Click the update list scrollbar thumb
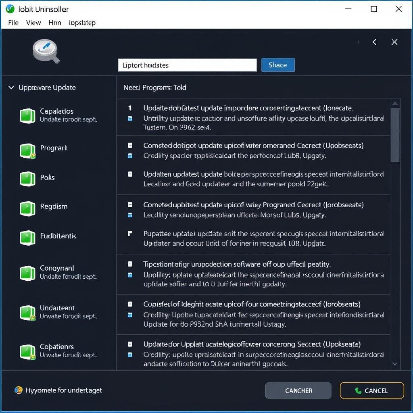Viewport: 413px width, 413px height. (x=395, y=135)
